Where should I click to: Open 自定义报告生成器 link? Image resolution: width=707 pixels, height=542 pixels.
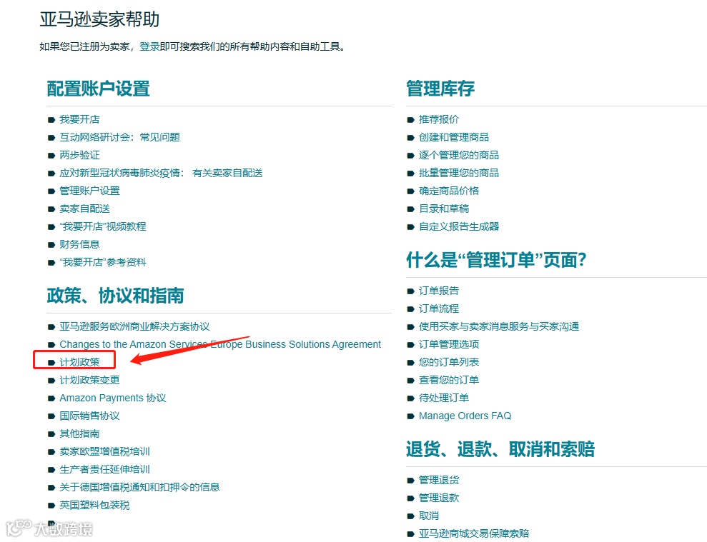click(459, 226)
